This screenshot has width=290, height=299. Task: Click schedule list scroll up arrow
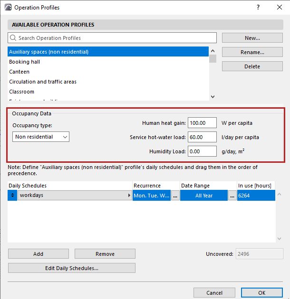[x=279, y=194]
